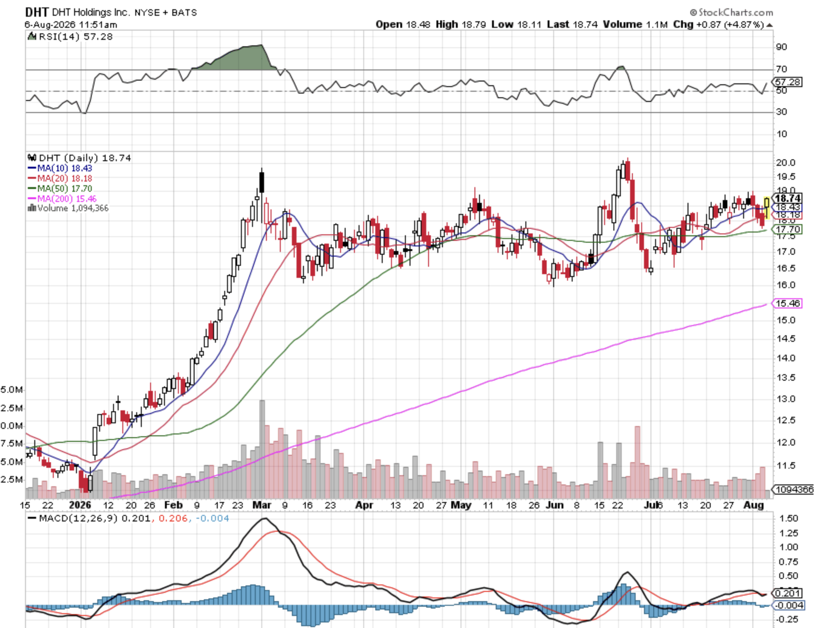Viewport: 833px width, 628px height.
Task: Click the 16.0 price axis label
Action: pos(786,285)
